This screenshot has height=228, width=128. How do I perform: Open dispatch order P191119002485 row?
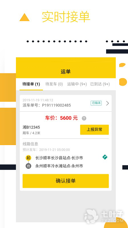[x=66, y=103]
